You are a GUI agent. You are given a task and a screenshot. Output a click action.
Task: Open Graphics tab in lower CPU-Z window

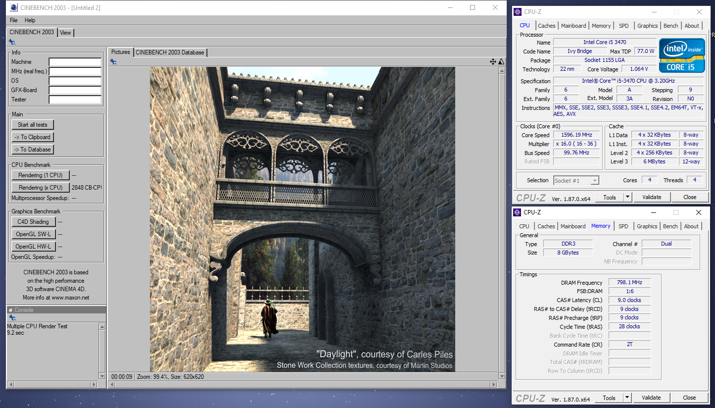(x=647, y=226)
